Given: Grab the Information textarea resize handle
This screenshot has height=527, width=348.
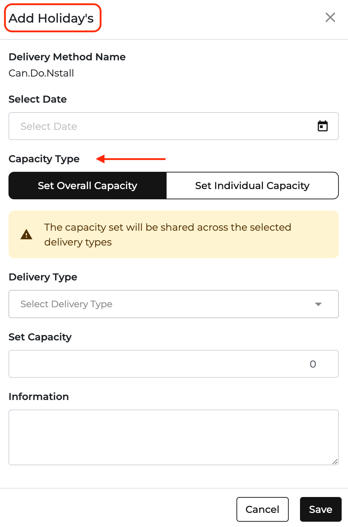Looking at the screenshot, I should 335,461.
